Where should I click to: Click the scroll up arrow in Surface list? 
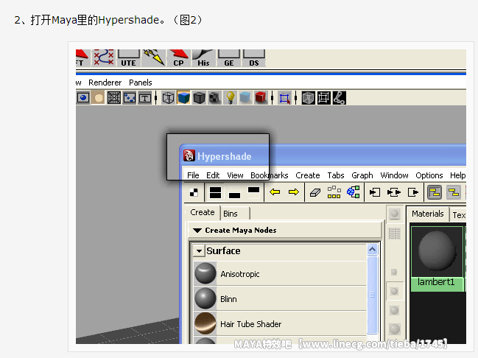(x=372, y=250)
